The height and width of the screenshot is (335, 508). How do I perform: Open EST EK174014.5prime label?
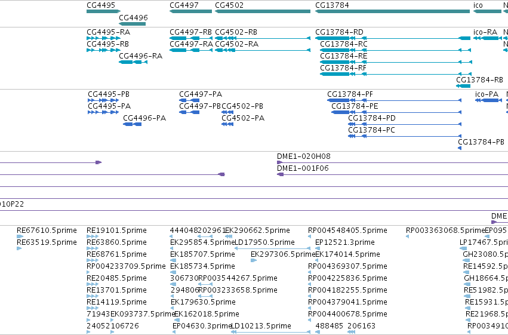point(347,254)
